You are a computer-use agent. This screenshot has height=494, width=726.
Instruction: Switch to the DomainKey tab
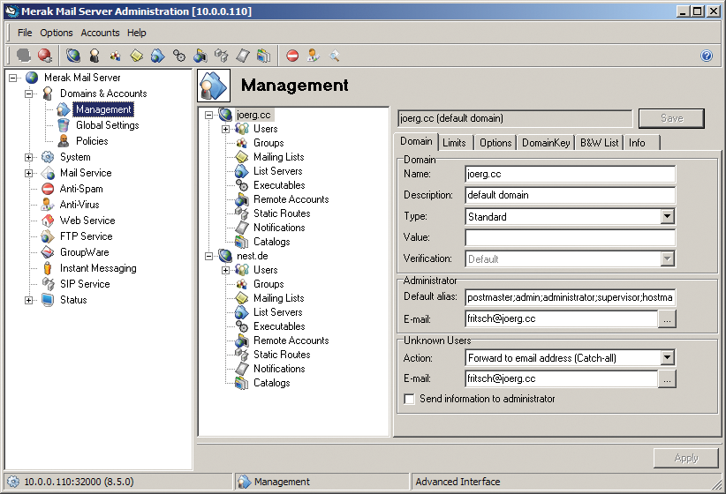coord(546,143)
